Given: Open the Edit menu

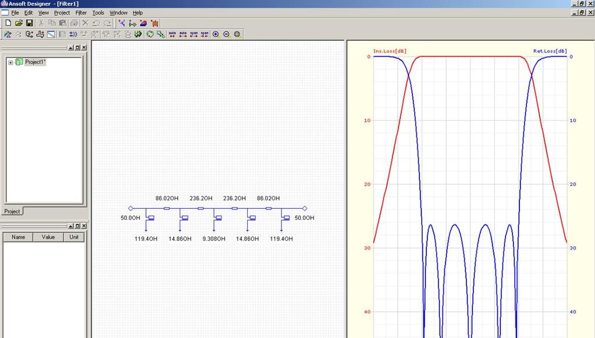Looking at the screenshot, I should [28, 13].
